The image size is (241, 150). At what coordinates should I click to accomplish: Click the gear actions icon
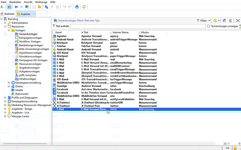coord(215,21)
